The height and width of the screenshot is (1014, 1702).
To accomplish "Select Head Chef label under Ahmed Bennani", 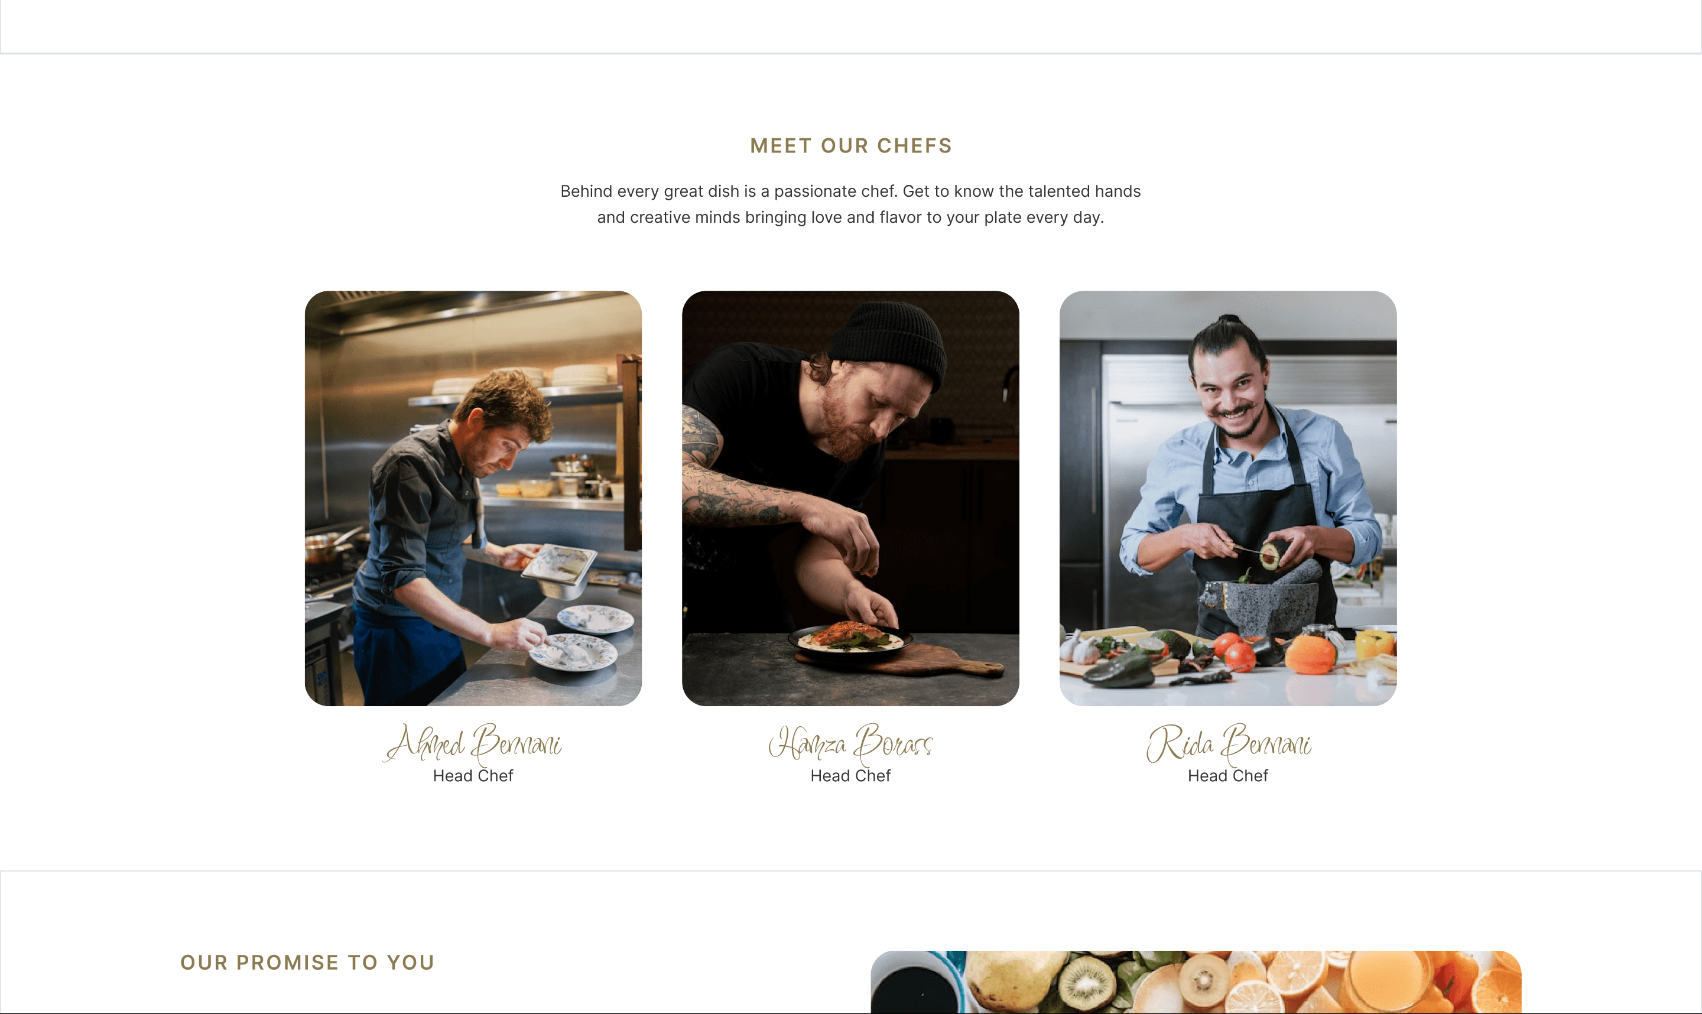I will [x=473, y=775].
